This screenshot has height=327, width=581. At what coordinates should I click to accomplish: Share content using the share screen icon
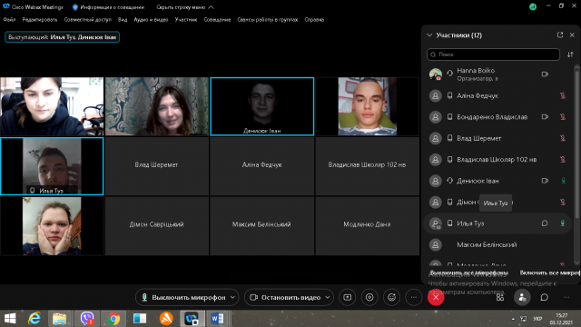tap(347, 297)
